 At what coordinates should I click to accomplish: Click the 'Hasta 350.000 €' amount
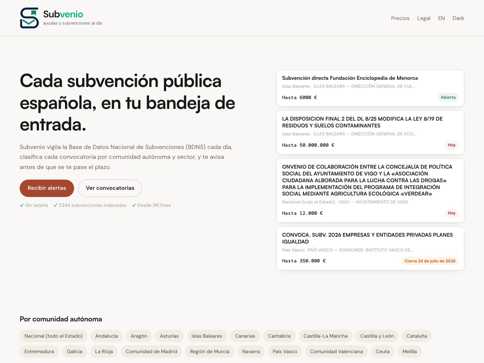click(304, 261)
